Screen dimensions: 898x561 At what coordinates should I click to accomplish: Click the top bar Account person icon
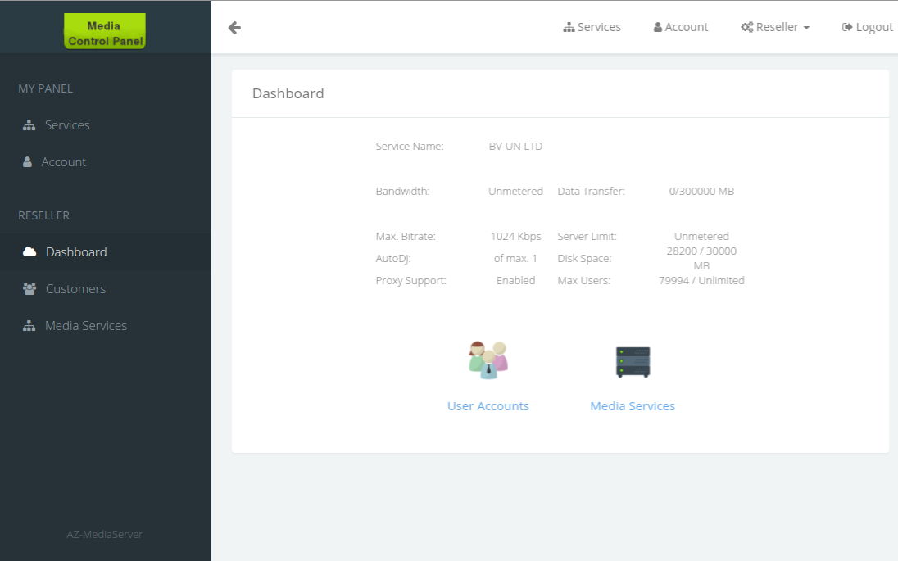coord(658,28)
